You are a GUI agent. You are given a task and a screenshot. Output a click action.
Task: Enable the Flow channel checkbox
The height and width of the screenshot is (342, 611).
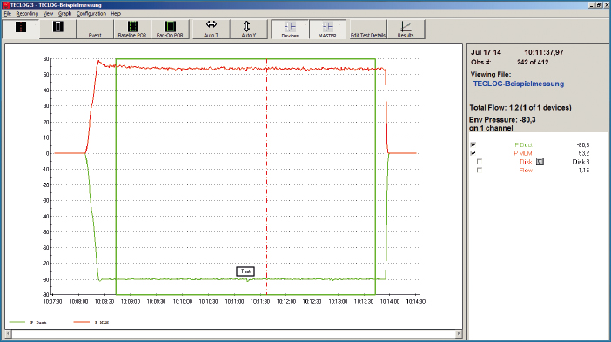point(480,171)
